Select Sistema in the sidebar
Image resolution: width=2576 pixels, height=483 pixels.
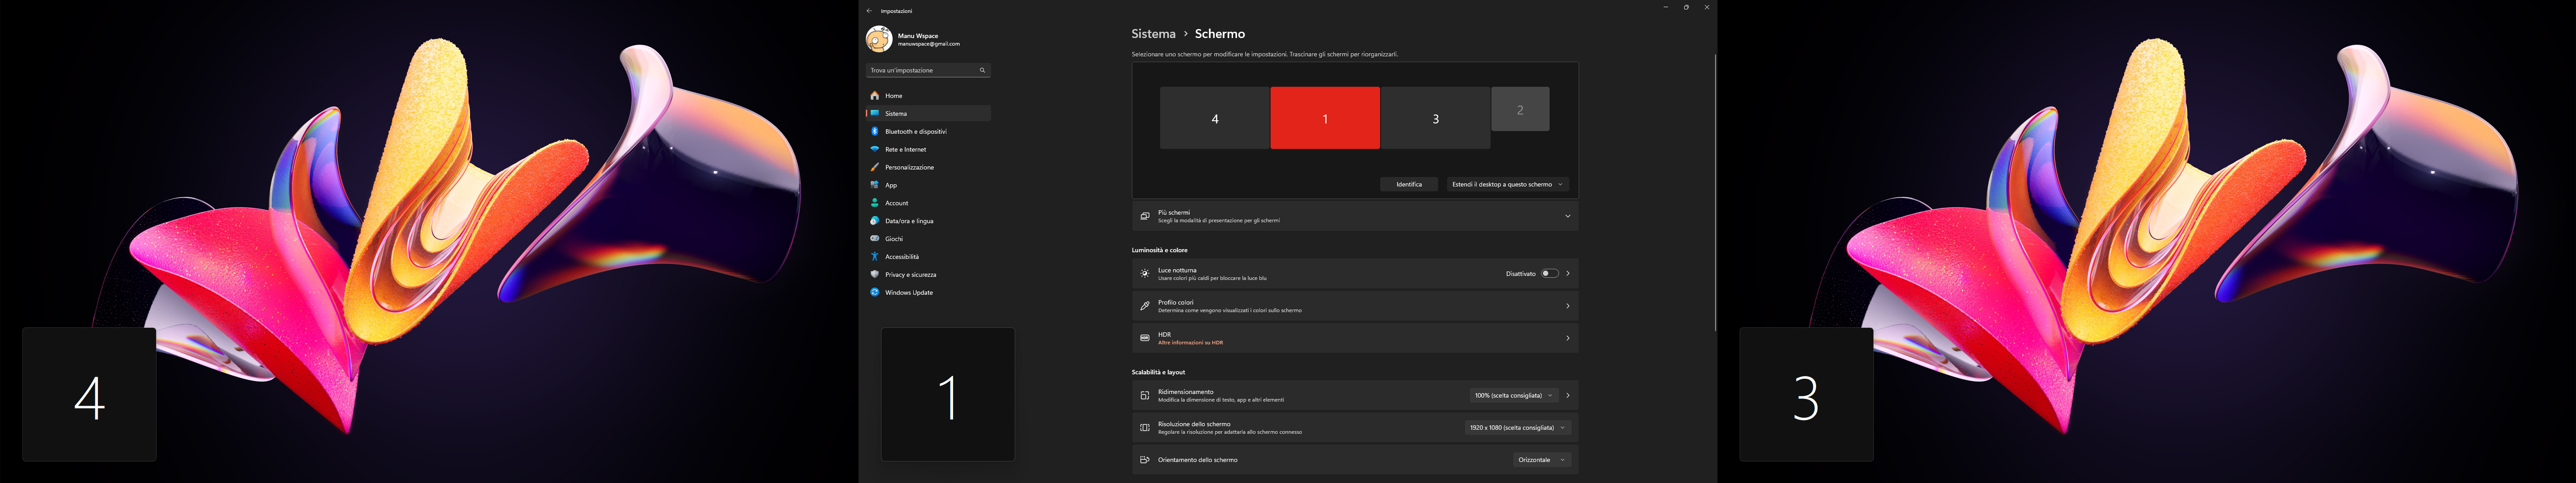[928, 114]
